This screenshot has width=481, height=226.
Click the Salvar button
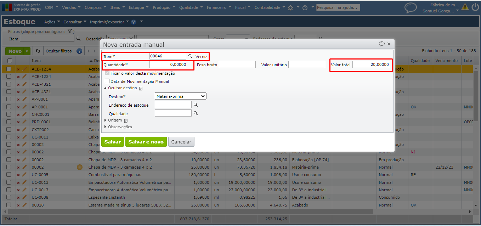(x=113, y=142)
